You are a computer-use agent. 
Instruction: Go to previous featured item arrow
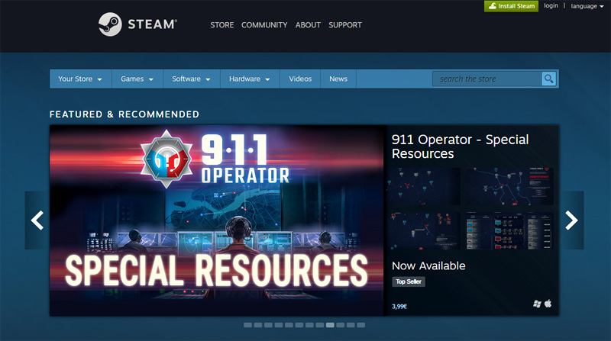coord(37,220)
